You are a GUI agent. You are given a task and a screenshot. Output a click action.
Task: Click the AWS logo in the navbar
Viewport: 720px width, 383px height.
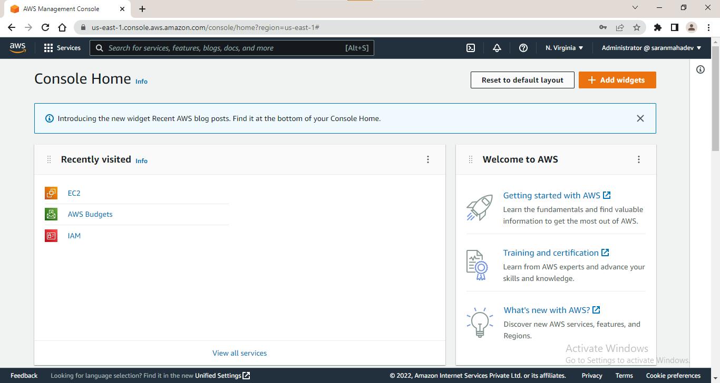17,48
